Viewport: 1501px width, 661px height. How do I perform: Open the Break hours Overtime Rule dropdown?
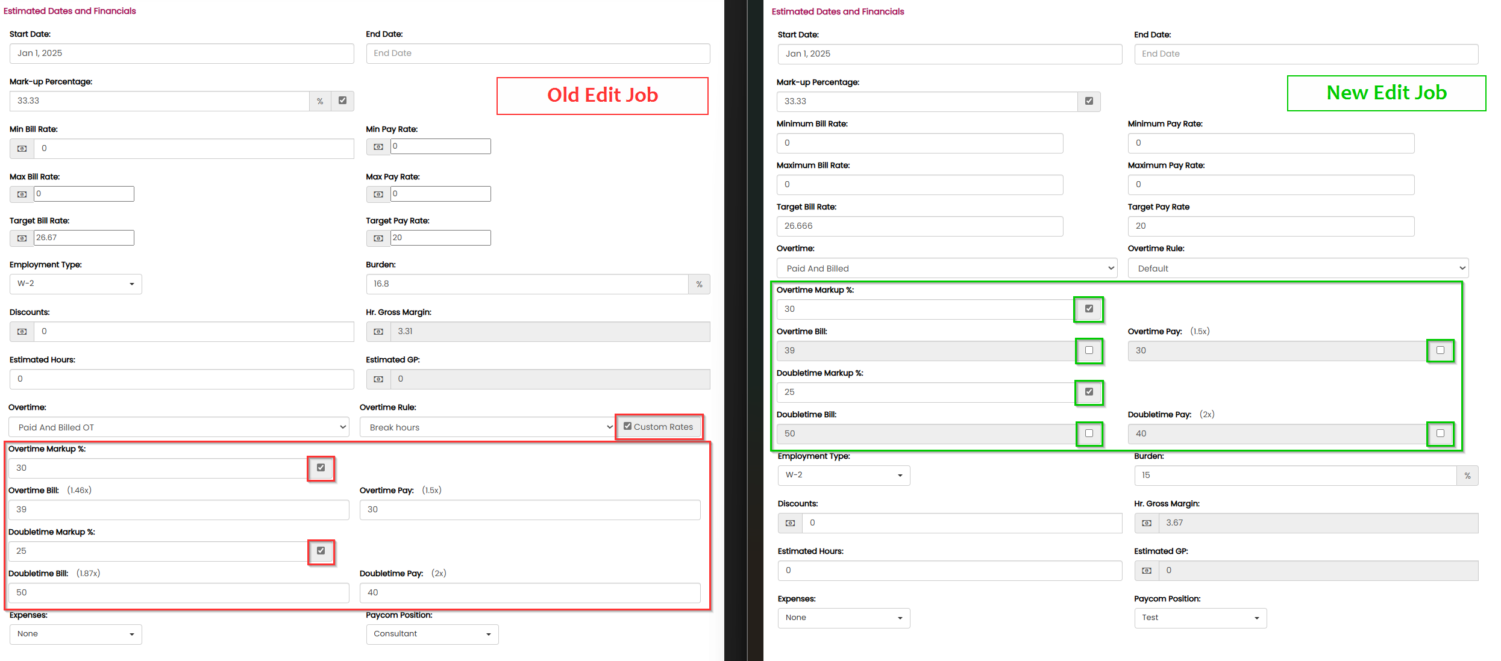(487, 427)
